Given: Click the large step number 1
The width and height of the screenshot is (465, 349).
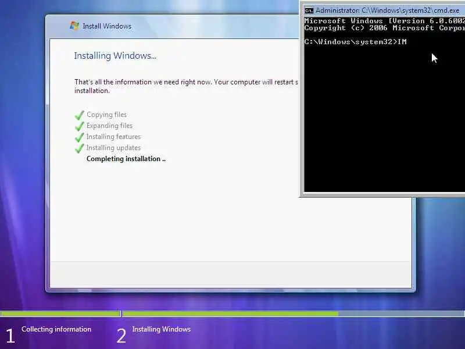Looking at the screenshot, I should coord(10,336).
